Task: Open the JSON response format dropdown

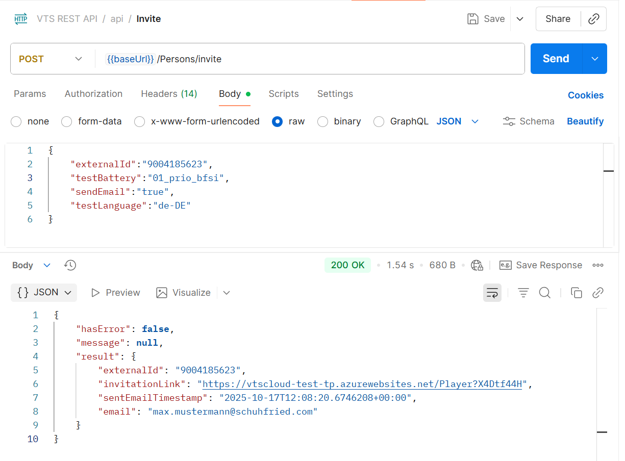Action: pos(44,293)
